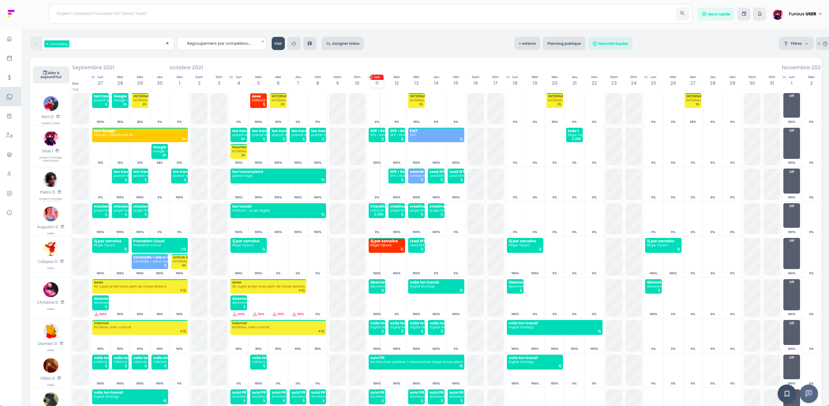
Task: Expand the Filtres dropdown
Action: pyautogui.click(x=796, y=43)
